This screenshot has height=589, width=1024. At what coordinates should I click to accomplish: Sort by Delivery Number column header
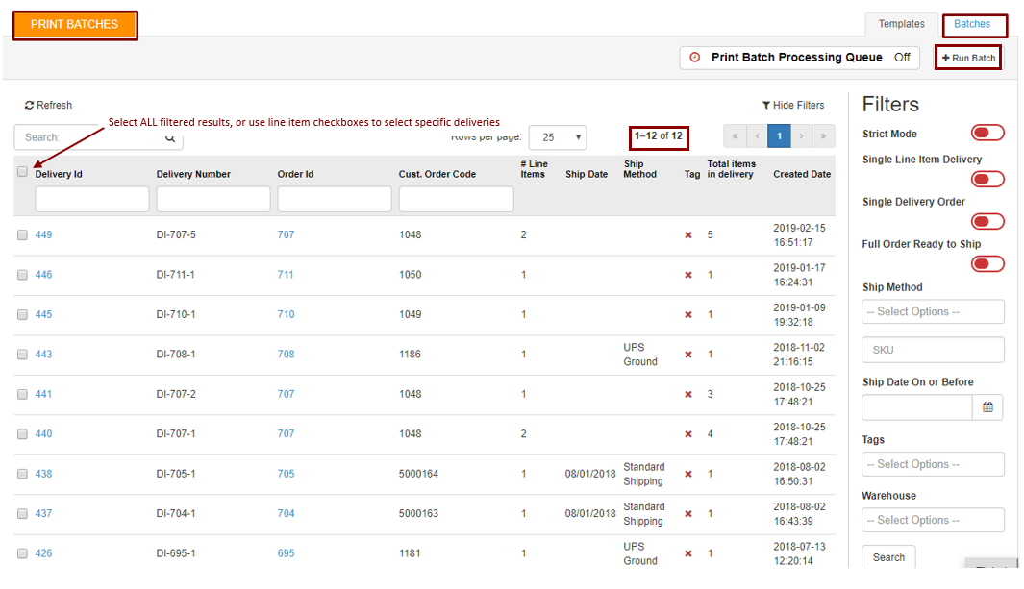click(x=193, y=174)
